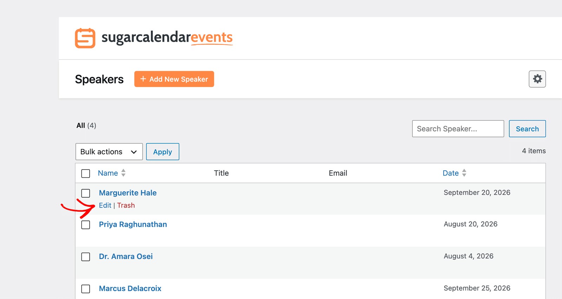The image size is (562, 299).
Task: Click the Name column sort arrows
Action: pyautogui.click(x=123, y=173)
